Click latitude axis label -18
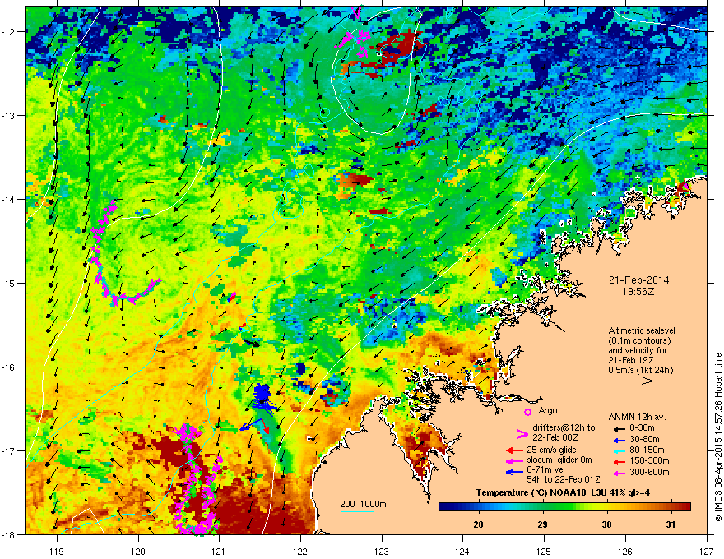This screenshot has width=724, height=559. [x=9, y=534]
